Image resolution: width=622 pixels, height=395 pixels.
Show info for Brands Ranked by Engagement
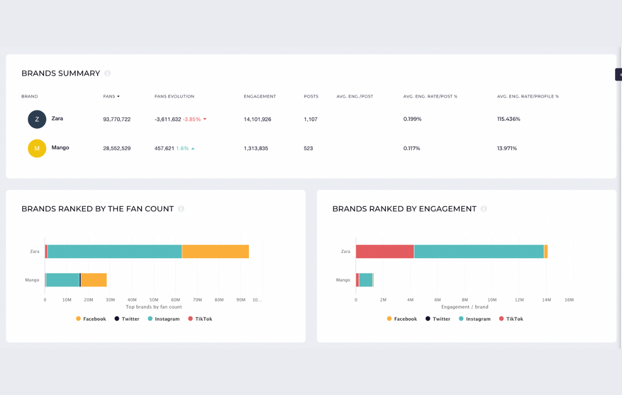[x=484, y=209]
